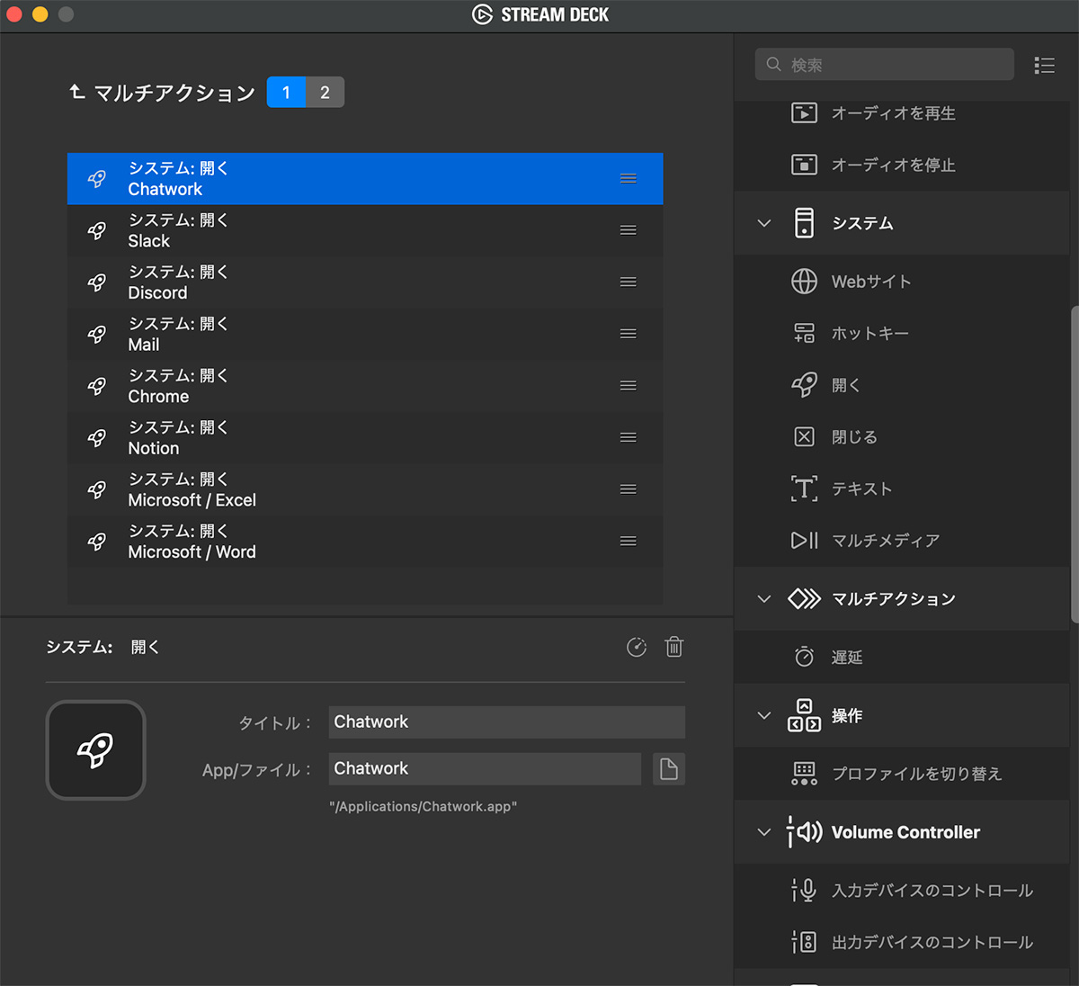This screenshot has height=986, width=1079.
Task: Select the Microsoft / Word action row
Action: coord(365,541)
